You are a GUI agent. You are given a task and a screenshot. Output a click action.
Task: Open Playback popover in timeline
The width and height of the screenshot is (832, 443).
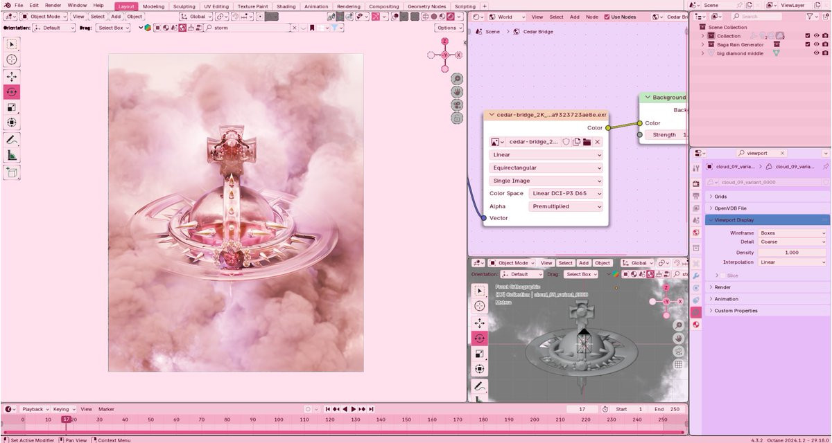[35, 409]
